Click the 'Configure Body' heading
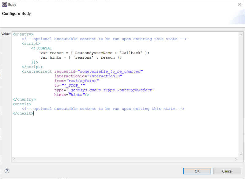Image resolution: width=245 pixels, height=179 pixels. pyautogui.click(x=17, y=14)
